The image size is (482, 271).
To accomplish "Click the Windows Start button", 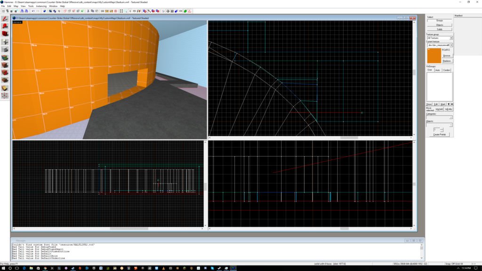I will coord(3,268).
